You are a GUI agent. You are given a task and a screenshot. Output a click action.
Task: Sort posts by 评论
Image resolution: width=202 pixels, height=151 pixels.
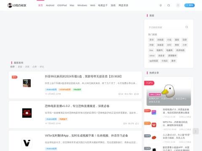[x=42, y=67]
